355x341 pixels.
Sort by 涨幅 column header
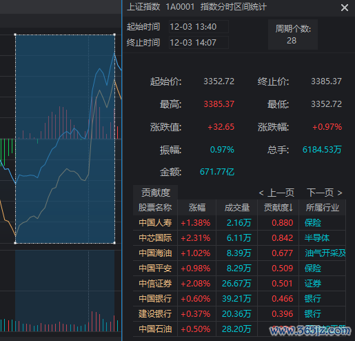coord(197,208)
